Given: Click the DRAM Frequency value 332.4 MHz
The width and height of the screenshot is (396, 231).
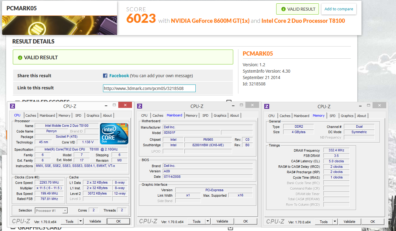Looking at the screenshot, I should coord(336,150).
